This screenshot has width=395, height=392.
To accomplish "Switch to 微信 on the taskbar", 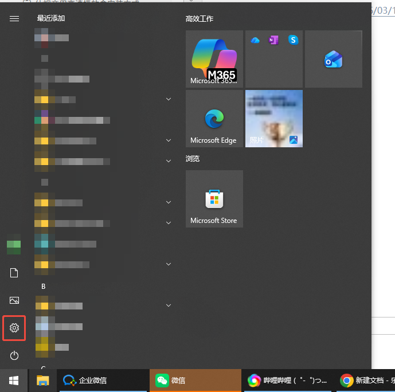I will (195, 381).
